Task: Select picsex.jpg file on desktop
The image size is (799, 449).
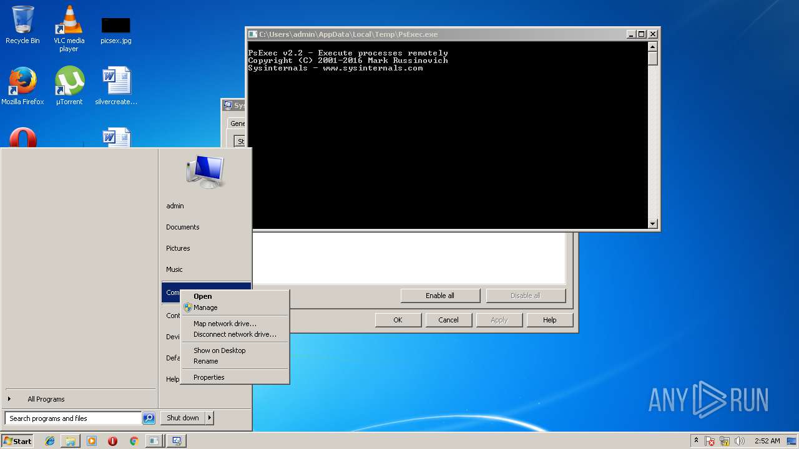Action: click(116, 29)
